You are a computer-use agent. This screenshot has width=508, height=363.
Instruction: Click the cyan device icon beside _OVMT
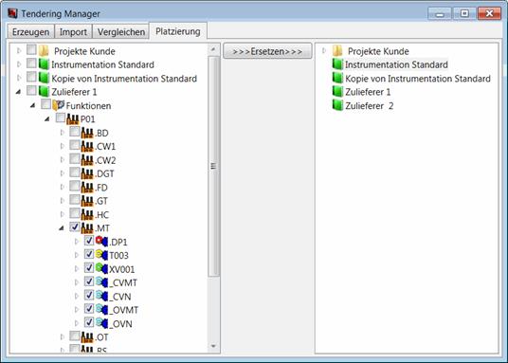point(101,310)
